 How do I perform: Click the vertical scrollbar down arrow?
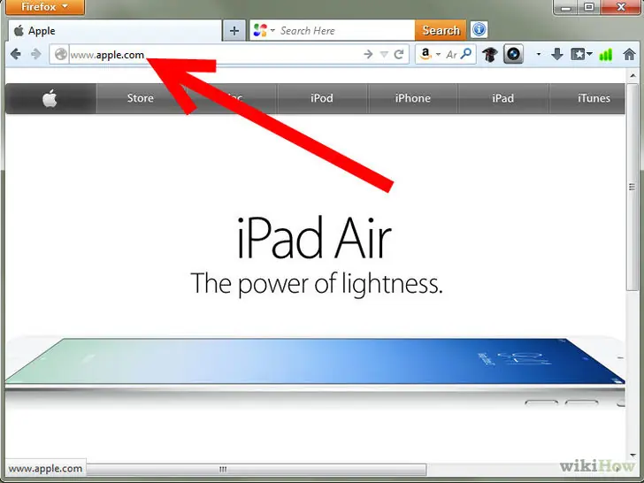coord(632,455)
